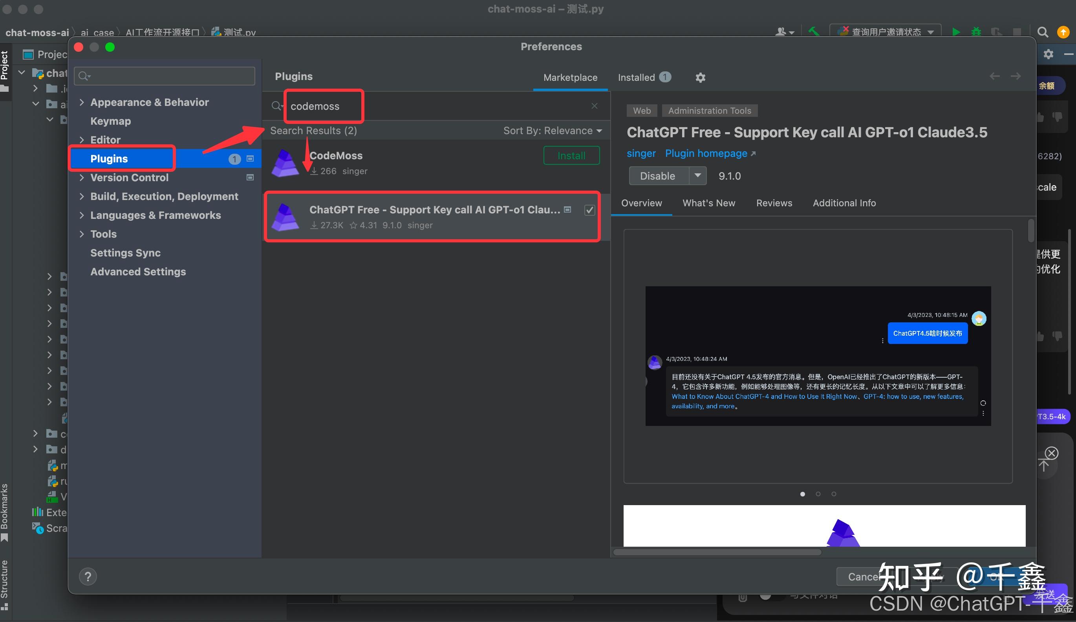Open Search Everywhere magnifier icon
The height and width of the screenshot is (622, 1076).
1043,32
